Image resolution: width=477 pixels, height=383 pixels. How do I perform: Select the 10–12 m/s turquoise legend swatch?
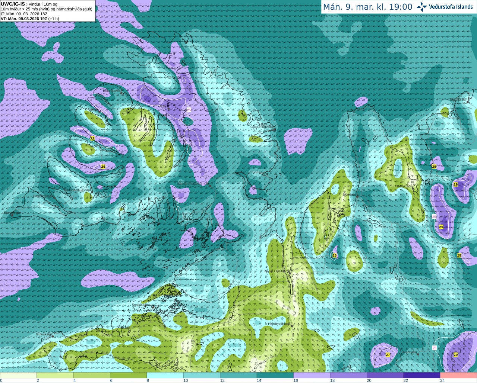(202, 375)
